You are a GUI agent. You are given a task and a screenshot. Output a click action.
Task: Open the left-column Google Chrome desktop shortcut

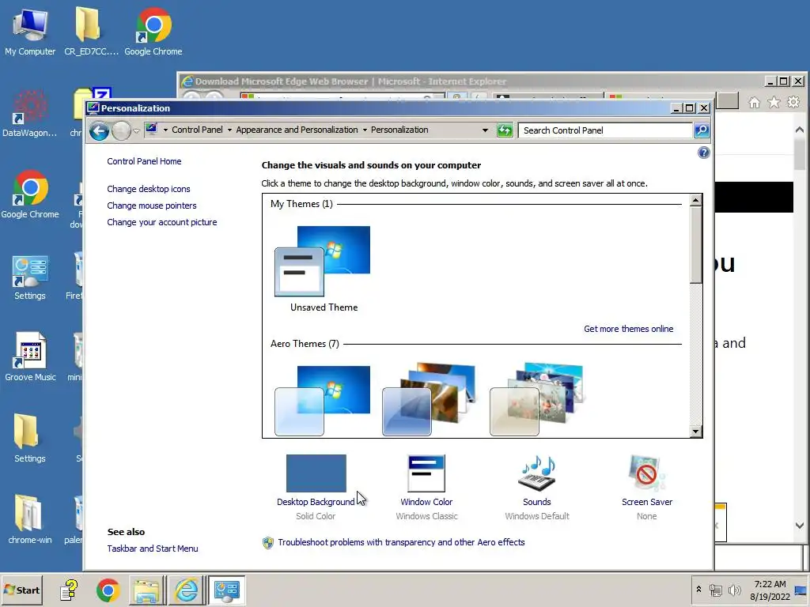click(30, 194)
